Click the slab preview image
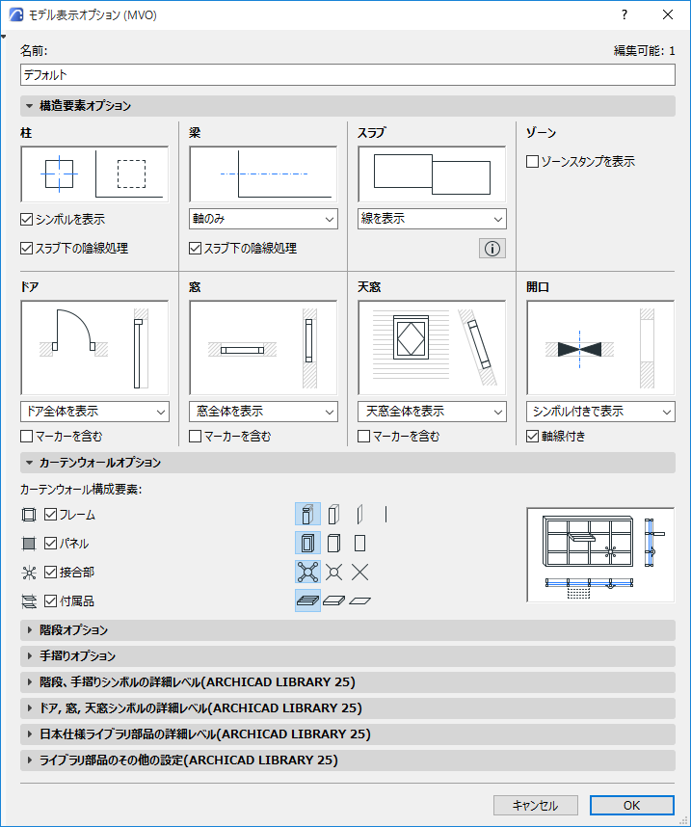The width and height of the screenshot is (691, 827). pos(432,174)
